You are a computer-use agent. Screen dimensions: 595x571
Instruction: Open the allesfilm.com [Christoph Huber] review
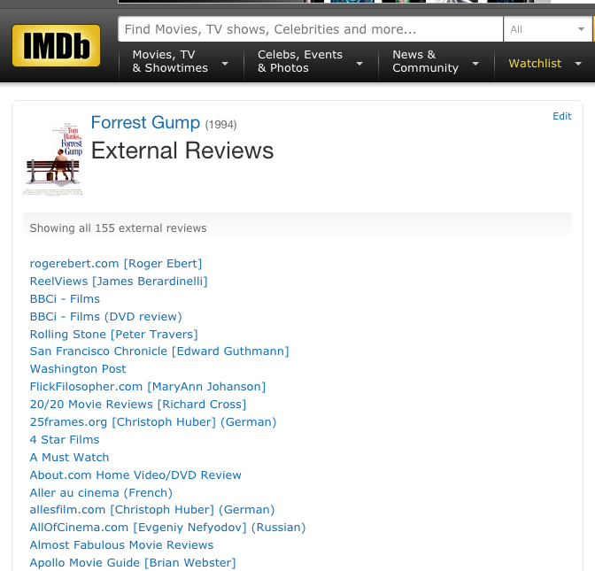(152, 510)
